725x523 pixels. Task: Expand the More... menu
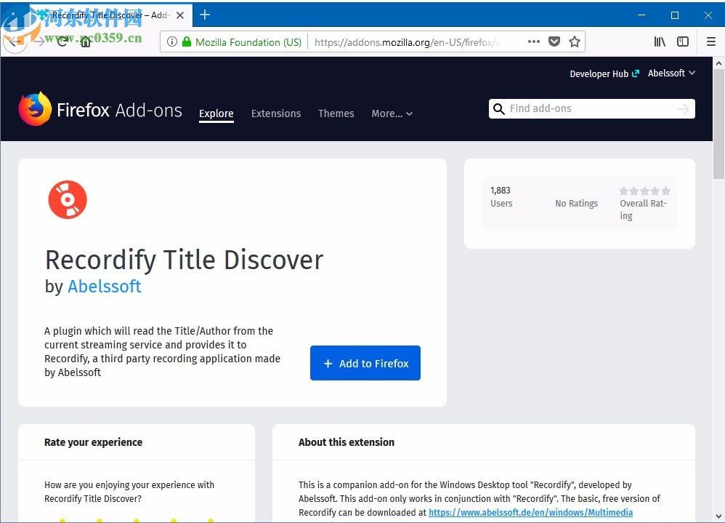392,113
